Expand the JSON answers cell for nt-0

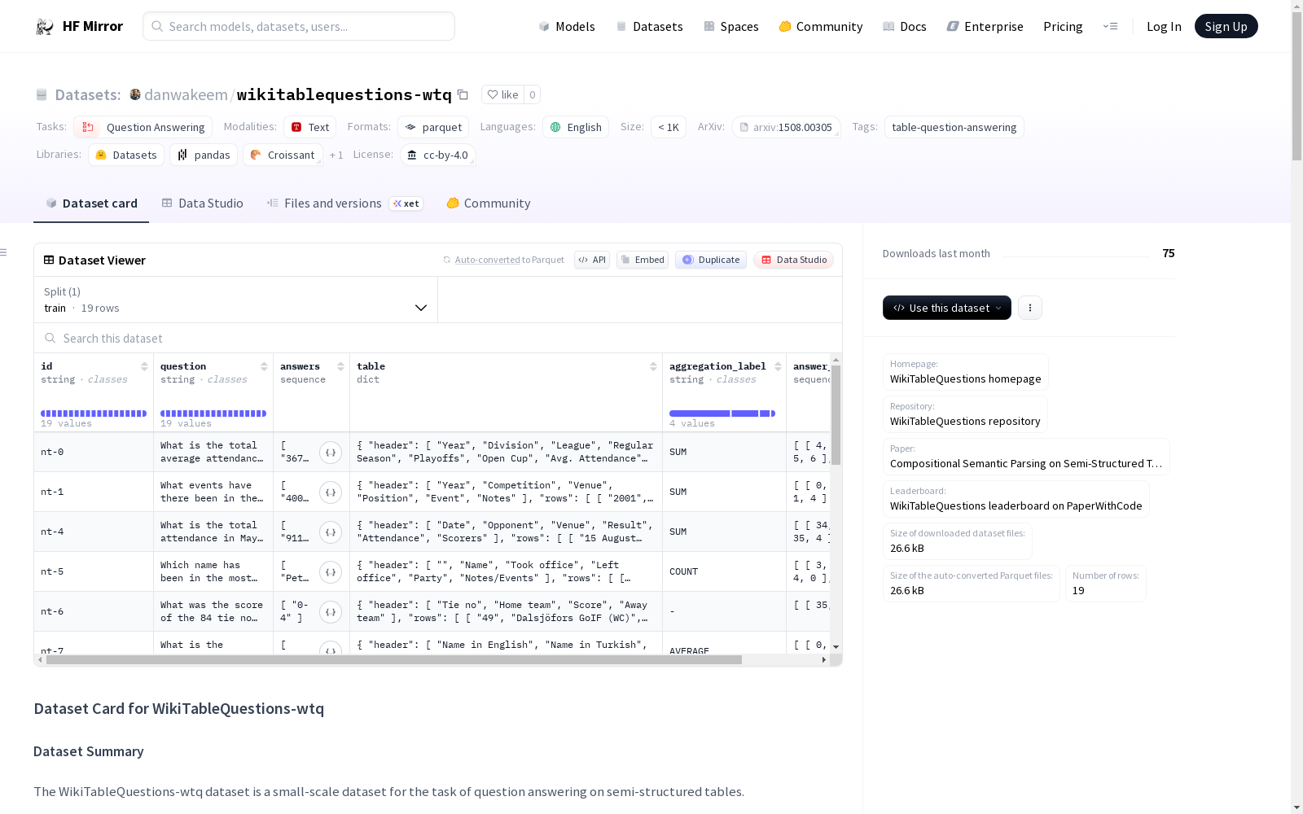point(331,453)
